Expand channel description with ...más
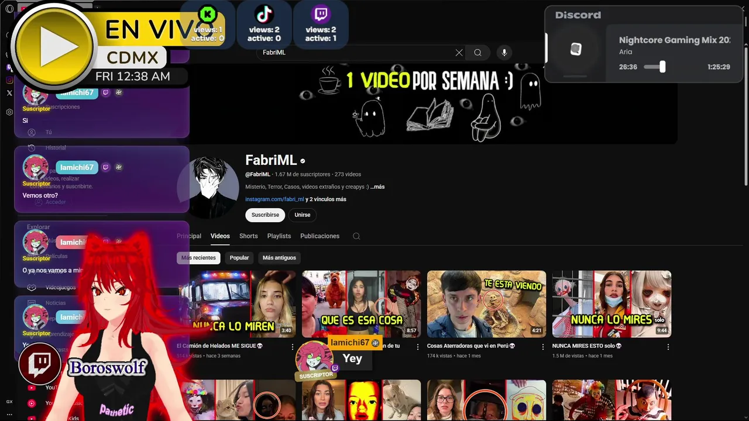Image resolution: width=749 pixels, height=421 pixels. tap(377, 187)
